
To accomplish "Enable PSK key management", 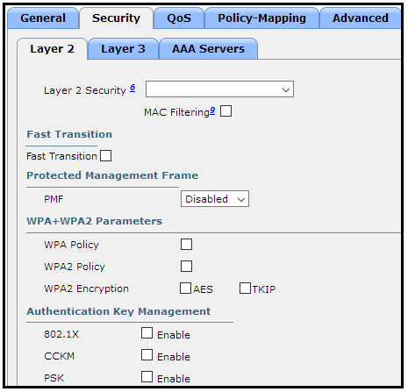I will tap(147, 377).
